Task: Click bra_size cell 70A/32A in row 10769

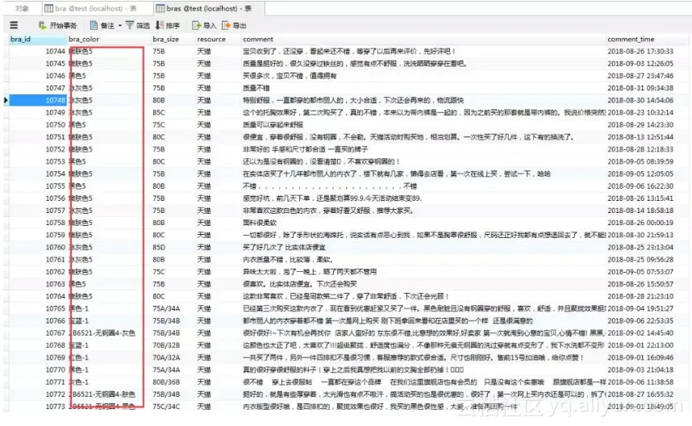Action: [166, 357]
